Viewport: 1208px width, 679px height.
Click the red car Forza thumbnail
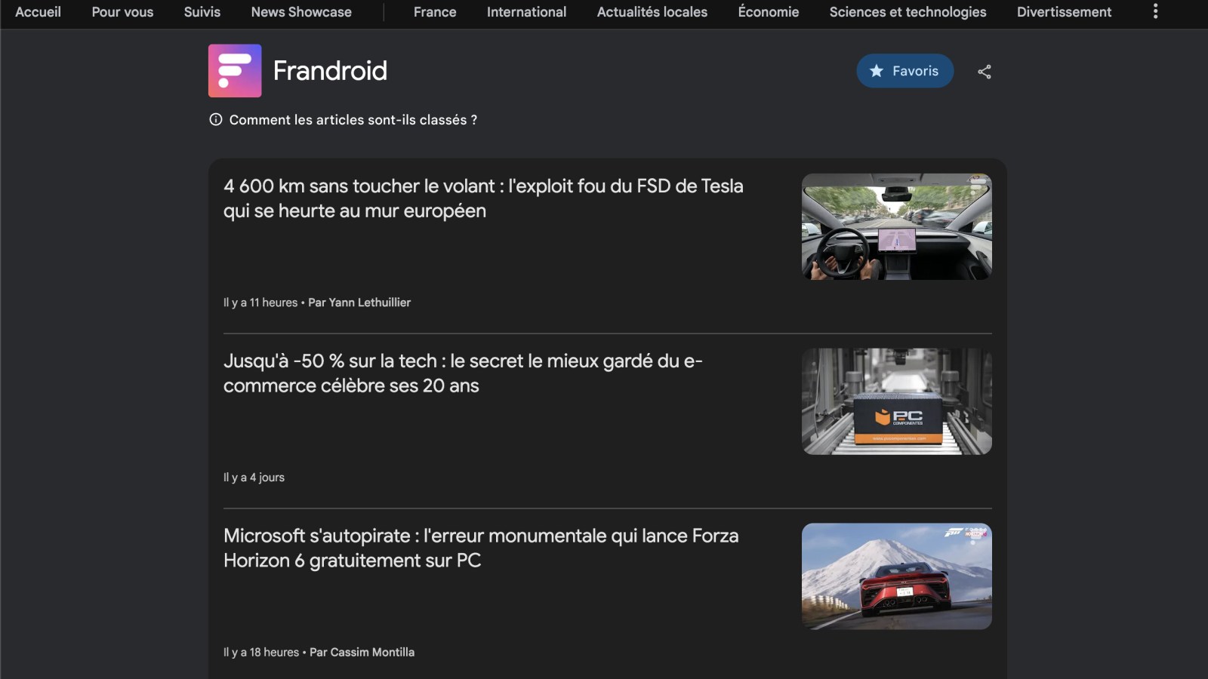[897, 576]
